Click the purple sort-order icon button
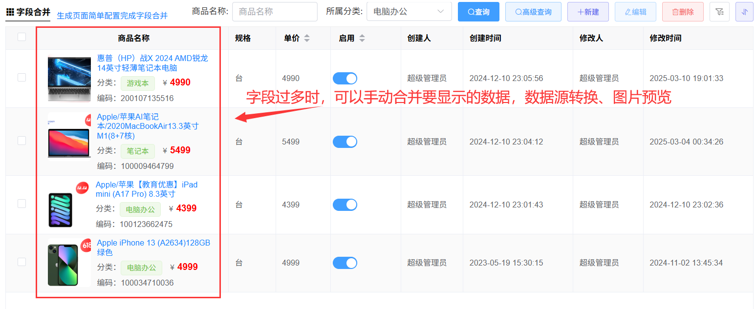Image resolution: width=756 pixels, height=309 pixels. (744, 12)
